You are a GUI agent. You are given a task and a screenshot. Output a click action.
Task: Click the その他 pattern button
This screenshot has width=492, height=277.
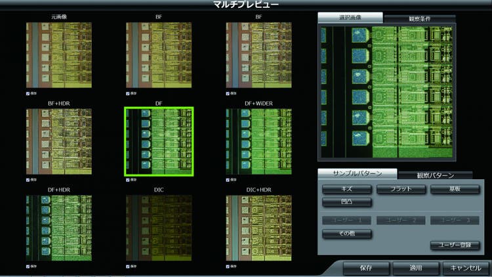click(347, 234)
